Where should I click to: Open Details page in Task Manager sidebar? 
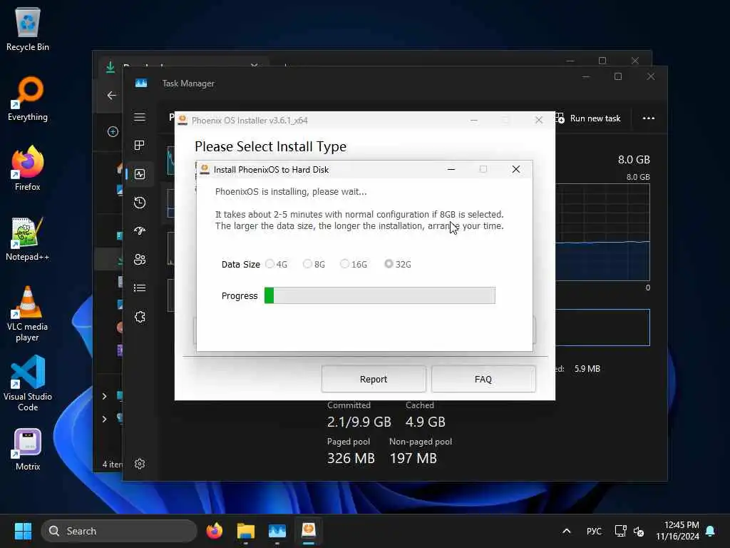pyautogui.click(x=140, y=288)
